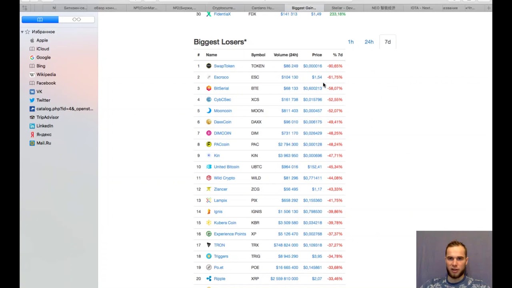Screen dimensions: 512x288
Task: Click the DIMCOIN logo icon
Action: click(209, 133)
